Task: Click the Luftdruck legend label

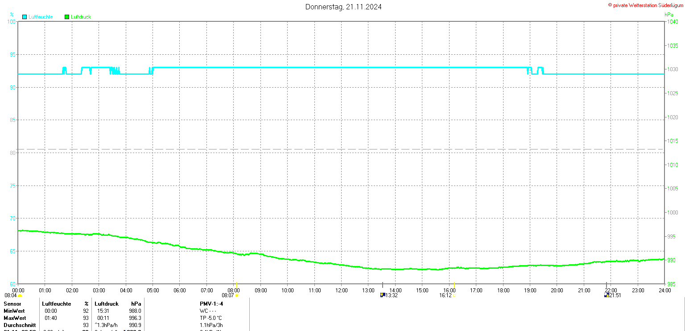Action: pyautogui.click(x=81, y=17)
